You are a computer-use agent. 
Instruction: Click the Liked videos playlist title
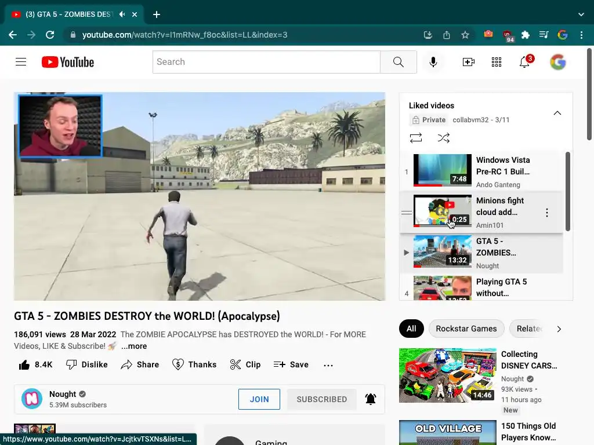click(x=432, y=105)
